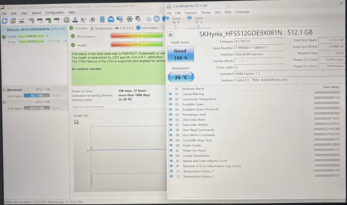Image resolution: width=347 pixels, height=205 pixels.
Task: Switch to the Information tab
Action: point(147,28)
